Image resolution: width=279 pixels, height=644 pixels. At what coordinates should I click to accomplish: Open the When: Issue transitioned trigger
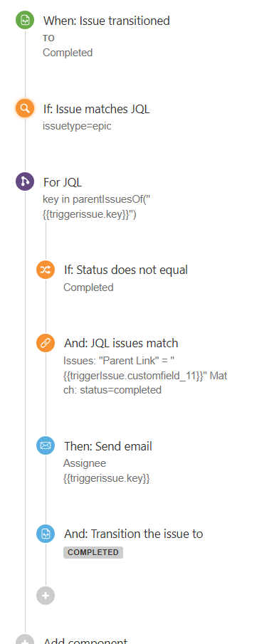107,21
